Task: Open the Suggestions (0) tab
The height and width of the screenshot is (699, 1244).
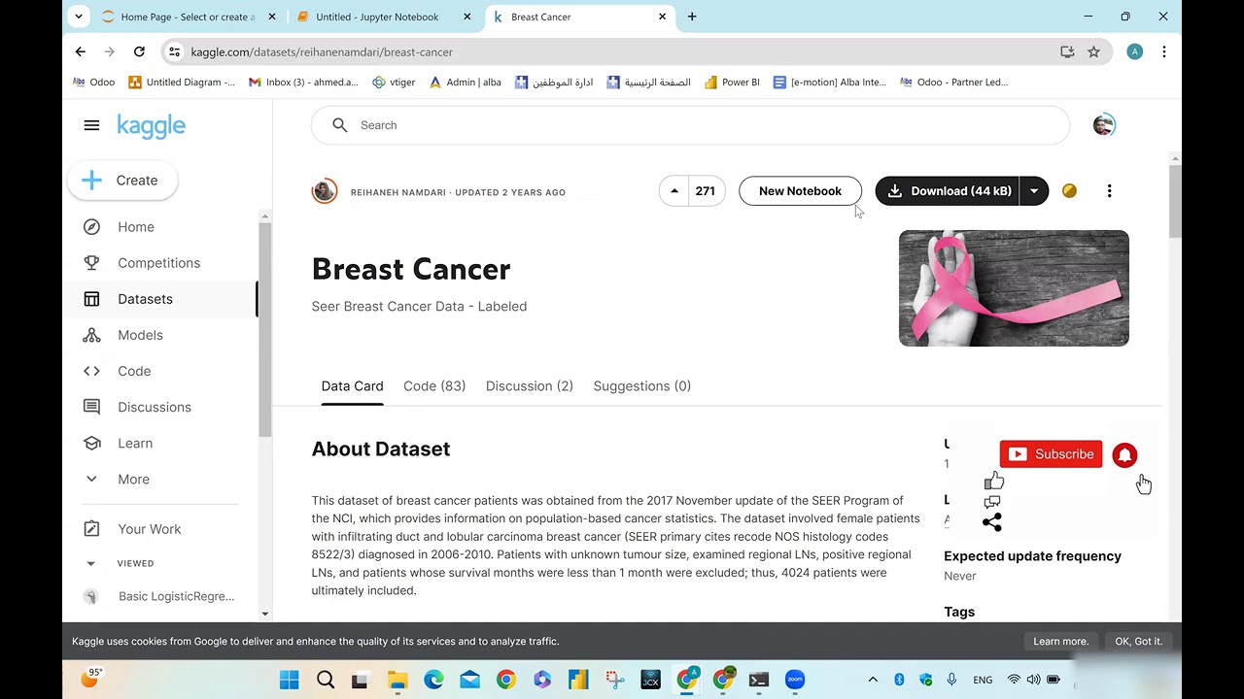Action: click(x=642, y=386)
